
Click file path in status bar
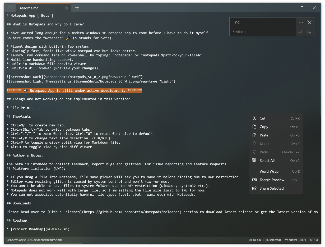[x=34, y=240]
